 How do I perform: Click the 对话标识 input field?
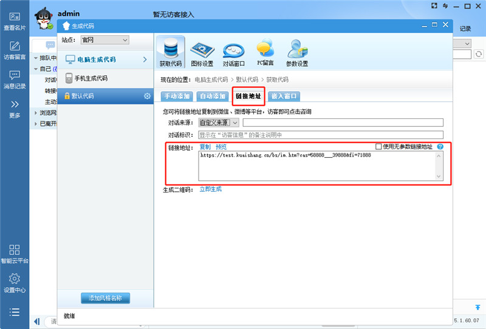click(x=321, y=135)
